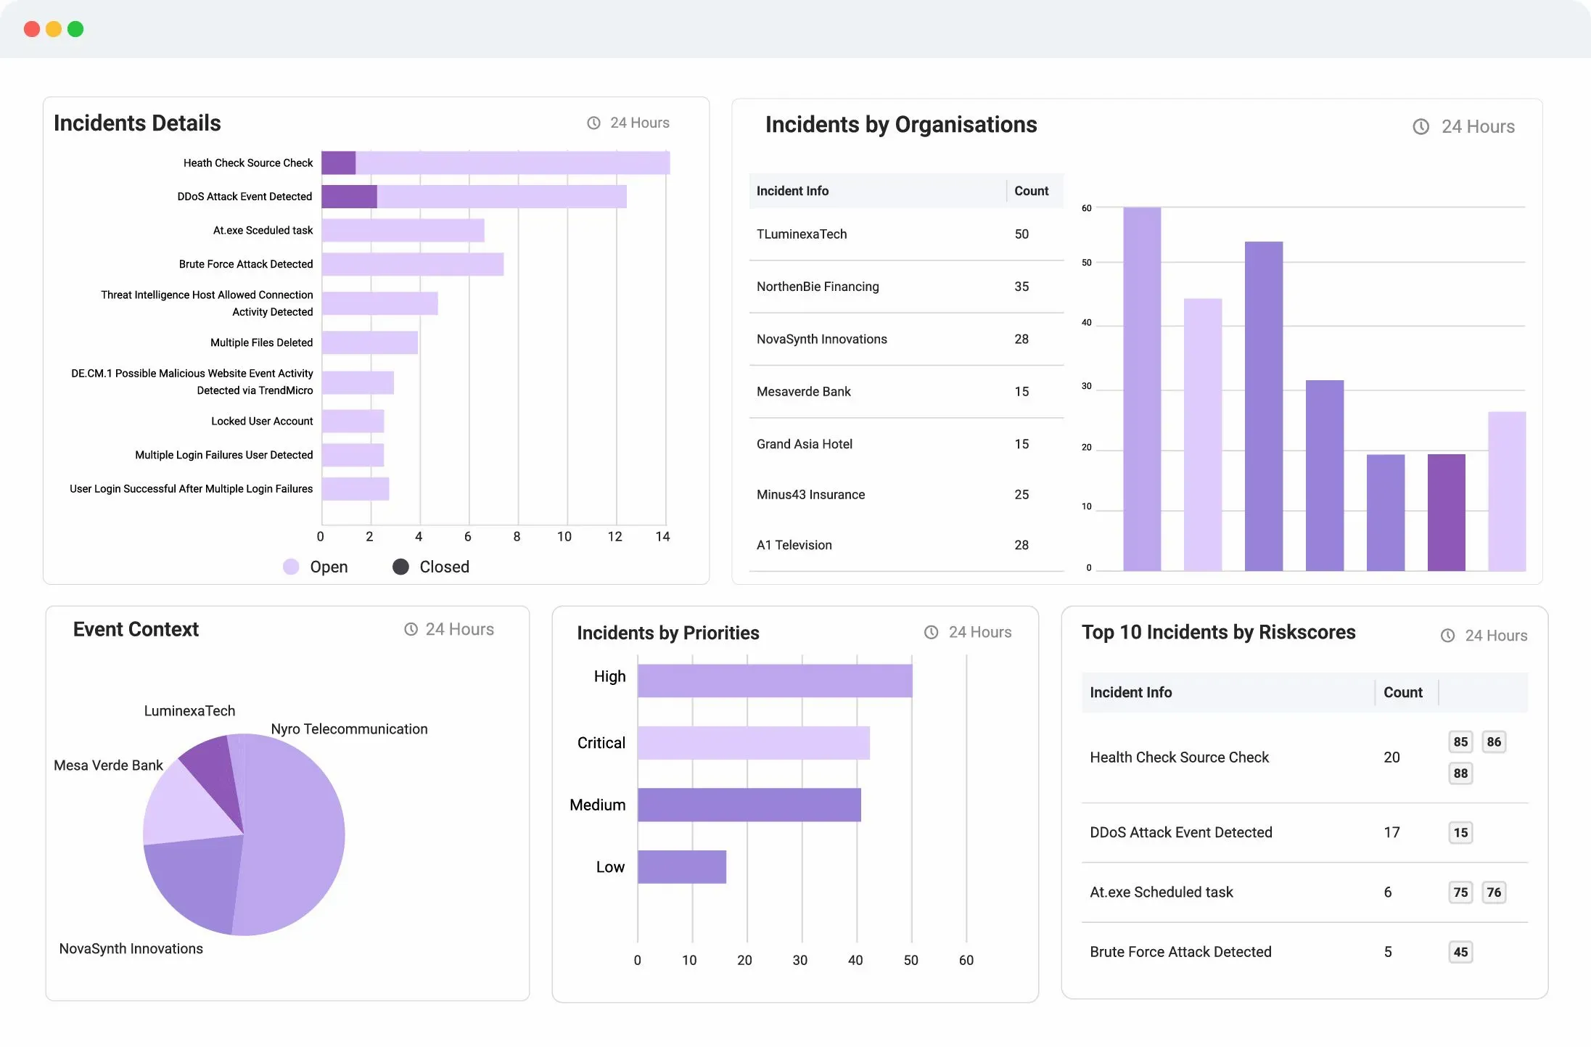Sort by Count column in Organisations table
Viewport: 1591px width, 1047px height.
coord(1031,191)
